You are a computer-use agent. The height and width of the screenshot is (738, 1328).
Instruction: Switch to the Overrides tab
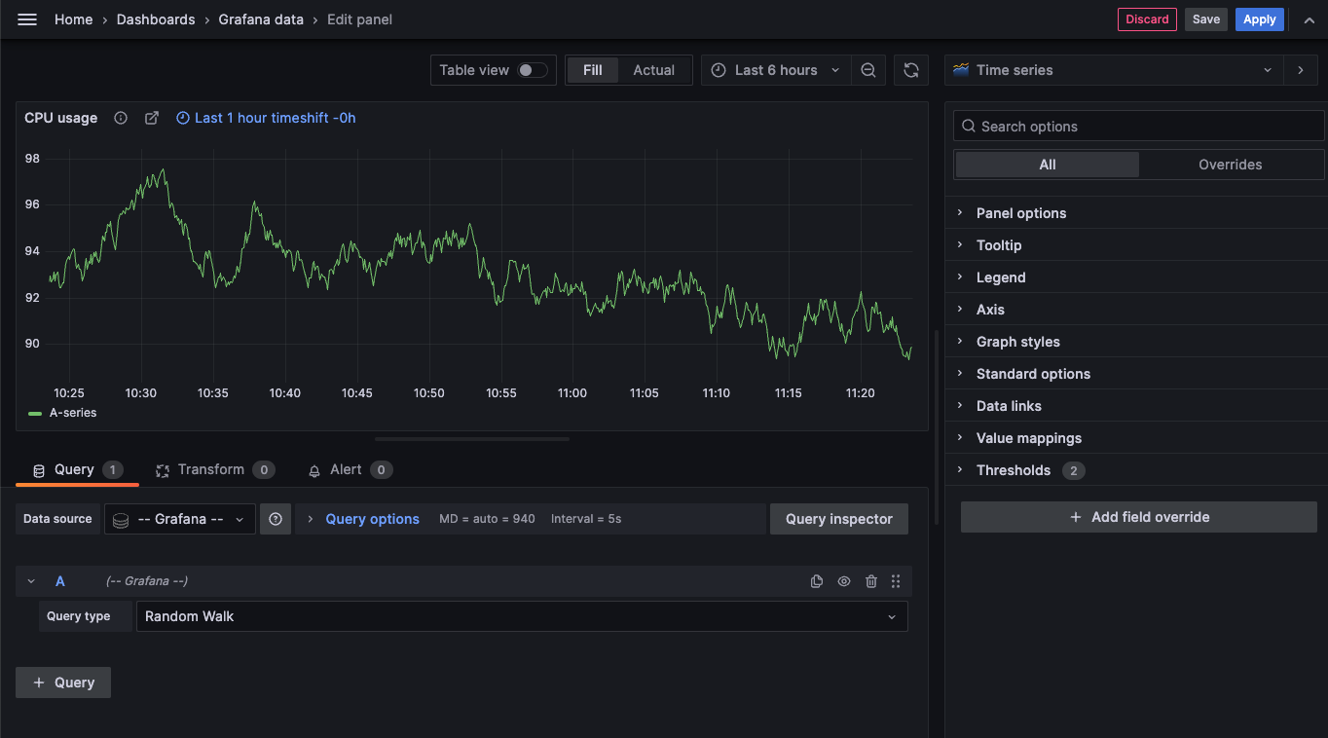click(1230, 165)
